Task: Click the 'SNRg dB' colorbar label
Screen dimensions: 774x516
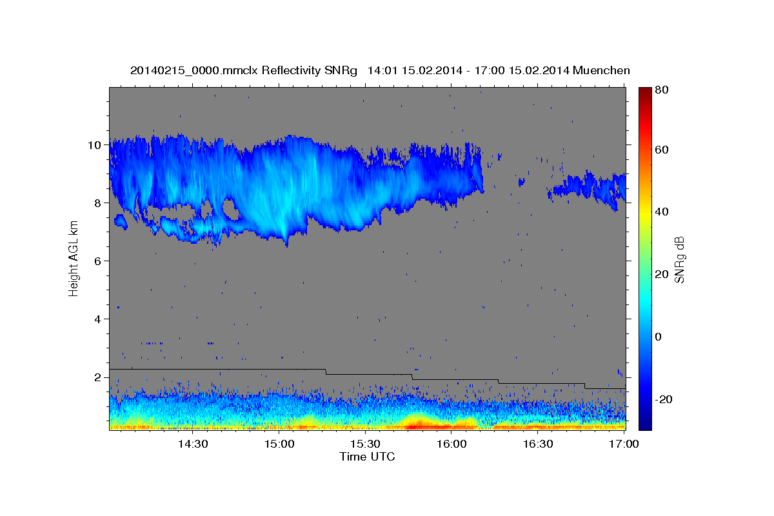Action: click(x=679, y=259)
